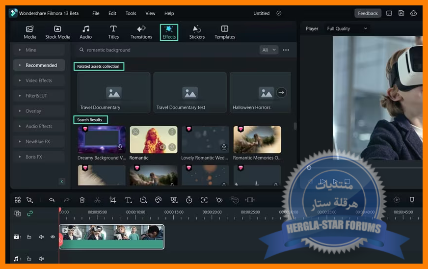Viewport: 428px width, 269px height.
Task: Expand the Overlay category
Action: tap(39, 111)
